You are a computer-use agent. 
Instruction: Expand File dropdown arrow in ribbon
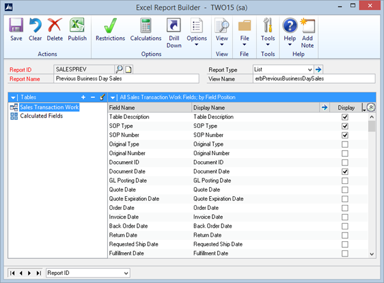(244, 44)
